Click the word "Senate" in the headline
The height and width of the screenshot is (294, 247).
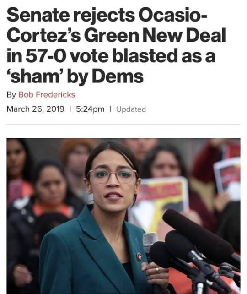(38, 15)
